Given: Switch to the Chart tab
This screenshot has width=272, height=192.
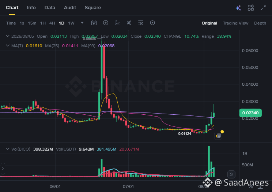Looking at the screenshot, I should [12, 8].
